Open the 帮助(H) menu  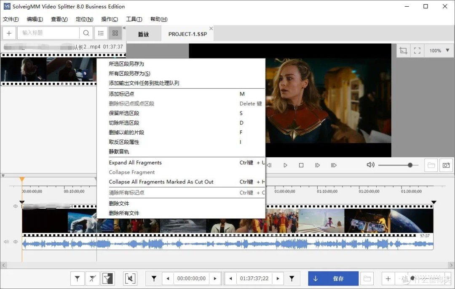[x=159, y=19]
